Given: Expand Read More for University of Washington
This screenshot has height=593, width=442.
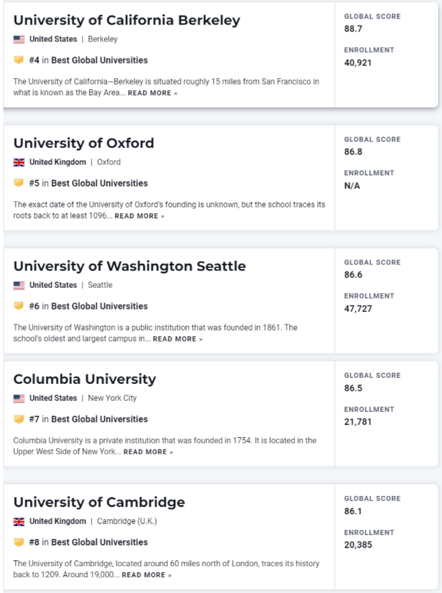Looking at the screenshot, I should click(x=177, y=340).
